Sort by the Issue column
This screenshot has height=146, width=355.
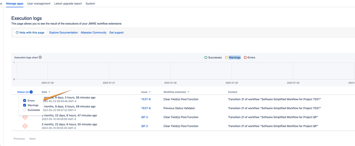(146, 92)
